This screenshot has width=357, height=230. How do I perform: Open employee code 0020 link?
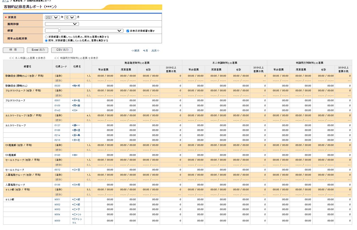coord(57,86)
